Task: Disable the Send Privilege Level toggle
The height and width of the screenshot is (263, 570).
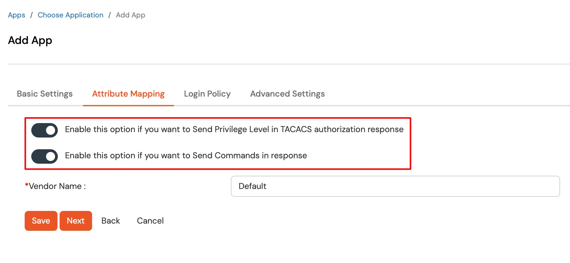Action: 45,130
